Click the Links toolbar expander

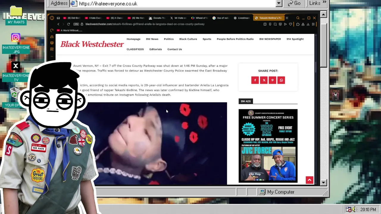click(324, 2)
